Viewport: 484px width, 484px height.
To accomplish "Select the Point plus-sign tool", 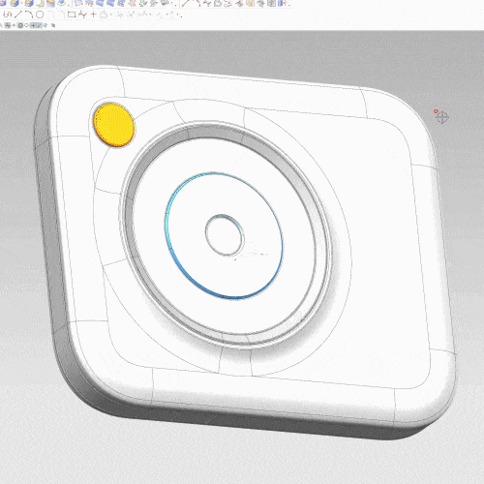I will (94, 15).
